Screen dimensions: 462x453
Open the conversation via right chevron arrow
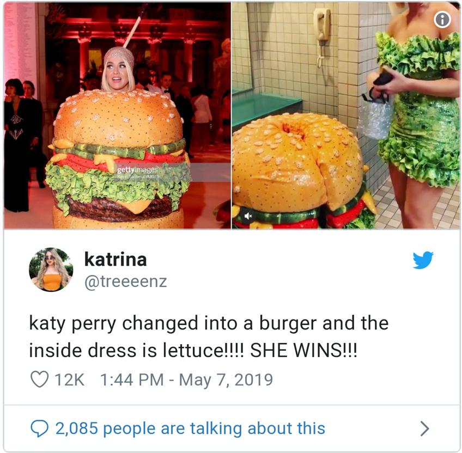click(424, 428)
